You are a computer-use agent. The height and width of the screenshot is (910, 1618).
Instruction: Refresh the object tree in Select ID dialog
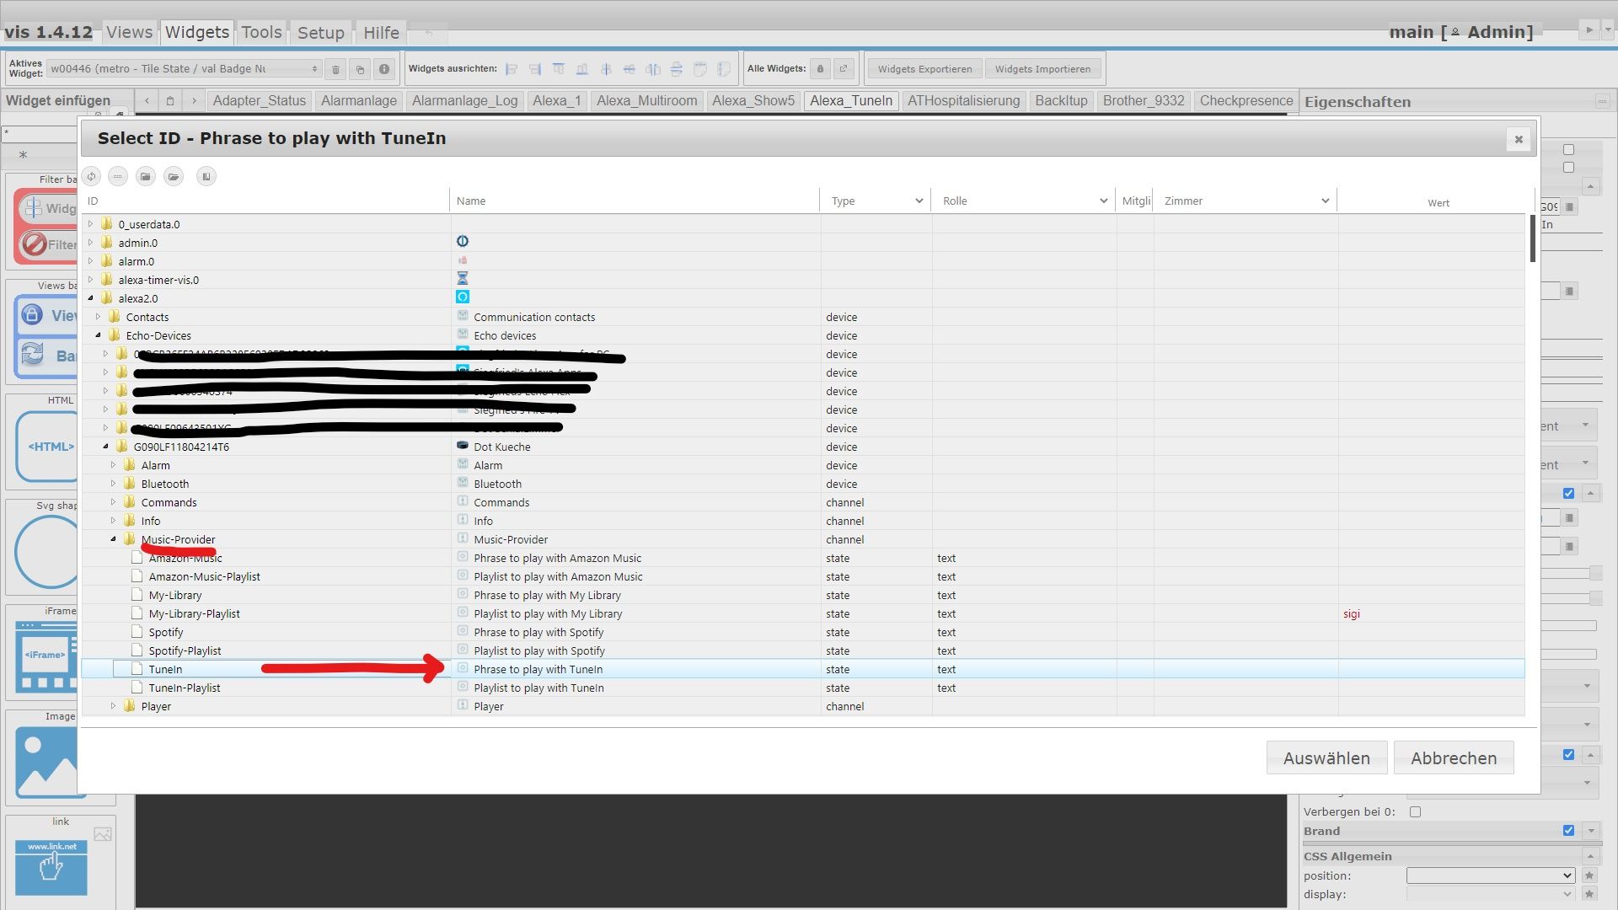[x=92, y=176]
